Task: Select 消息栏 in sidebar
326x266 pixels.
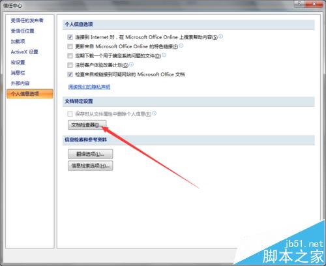Action: 18,72
